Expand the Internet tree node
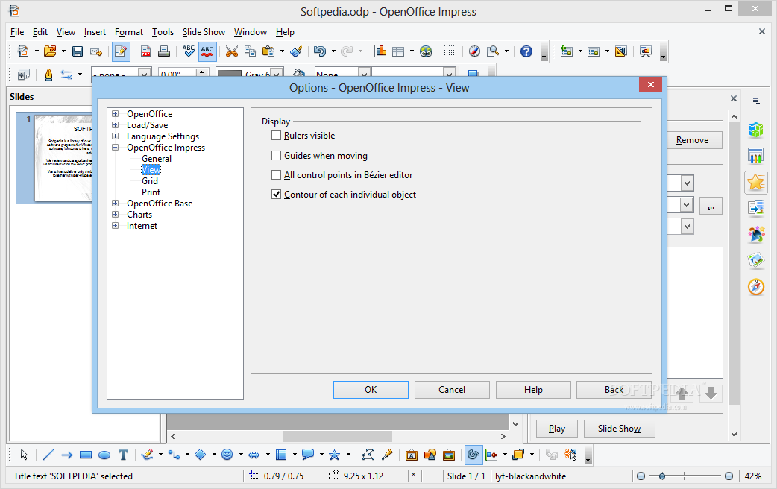 click(x=115, y=225)
